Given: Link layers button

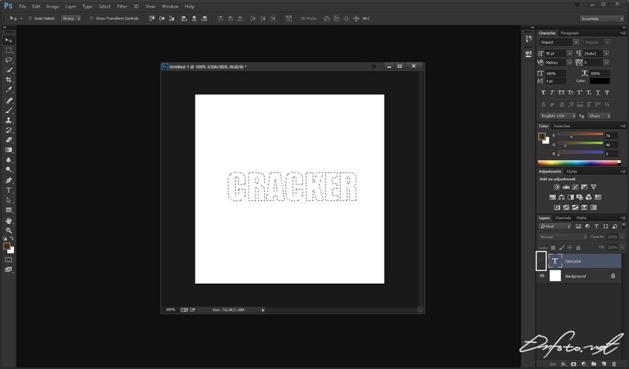Looking at the screenshot, I should [553, 364].
